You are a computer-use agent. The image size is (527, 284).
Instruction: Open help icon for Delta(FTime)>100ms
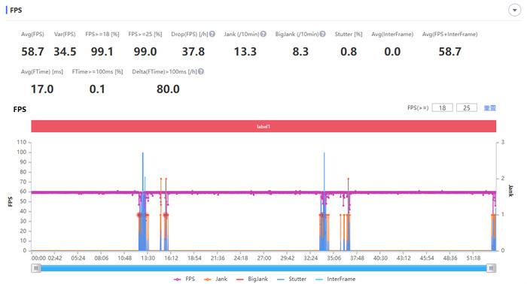[x=201, y=71]
